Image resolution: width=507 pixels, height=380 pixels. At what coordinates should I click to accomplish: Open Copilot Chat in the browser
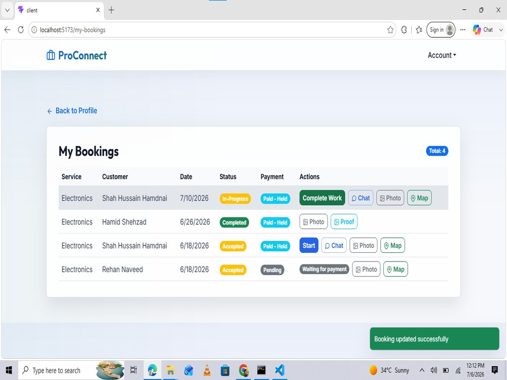pos(483,30)
